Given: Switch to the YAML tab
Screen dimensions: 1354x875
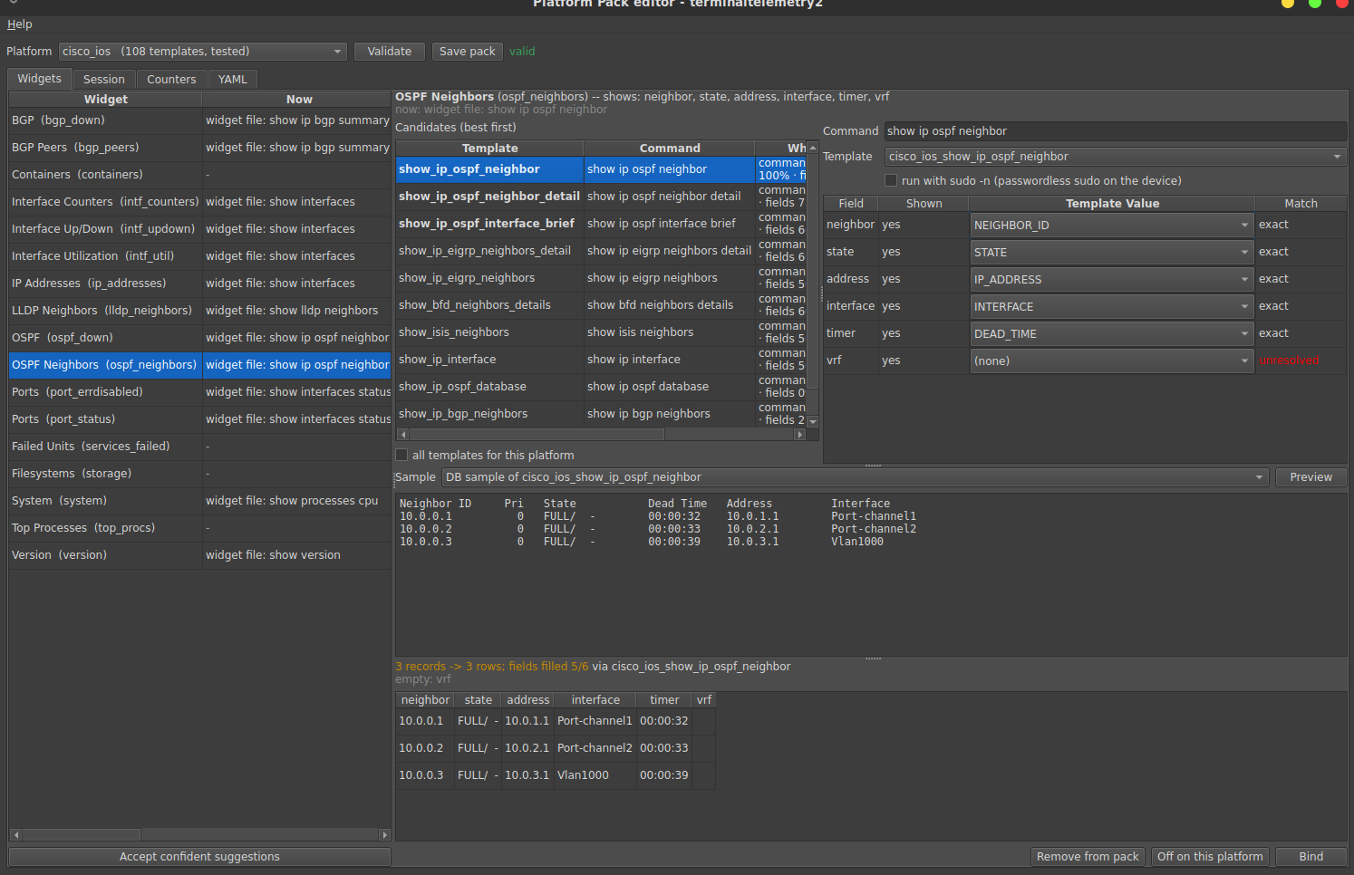Looking at the screenshot, I should (x=233, y=80).
